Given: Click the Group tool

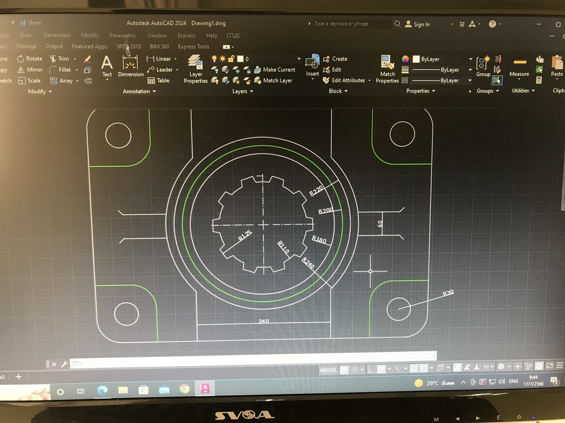Looking at the screenshot, I should point(483,66).
